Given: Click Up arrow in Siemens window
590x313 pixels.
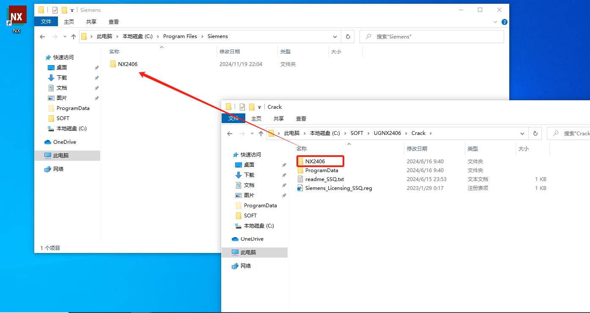Looking at the screenshot, I should (74, 37).
